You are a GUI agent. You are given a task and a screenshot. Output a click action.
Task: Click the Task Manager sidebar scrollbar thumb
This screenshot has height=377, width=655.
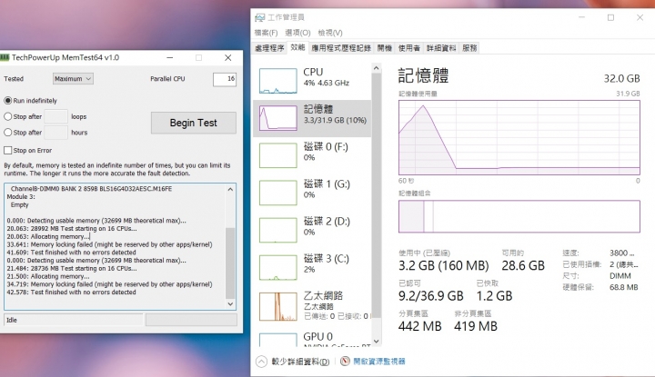pyautogui.click(x=377, y=195)
